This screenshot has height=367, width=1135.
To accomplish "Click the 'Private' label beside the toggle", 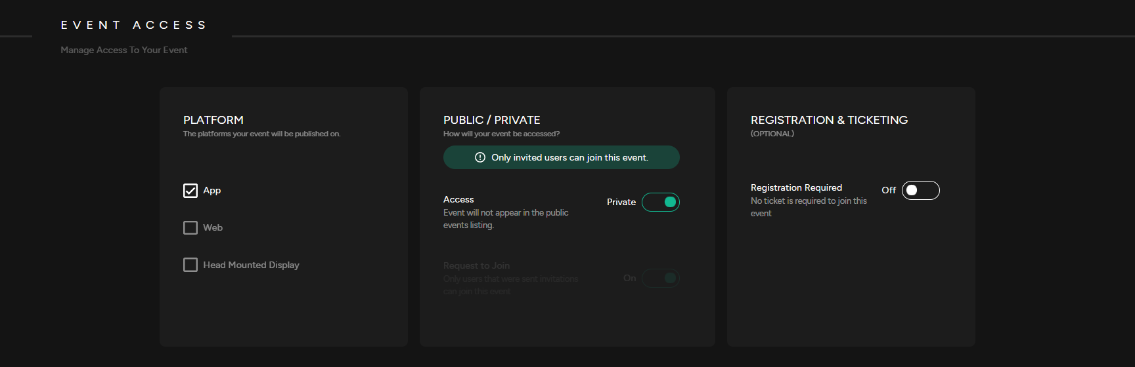I will [x=621, y=203].
